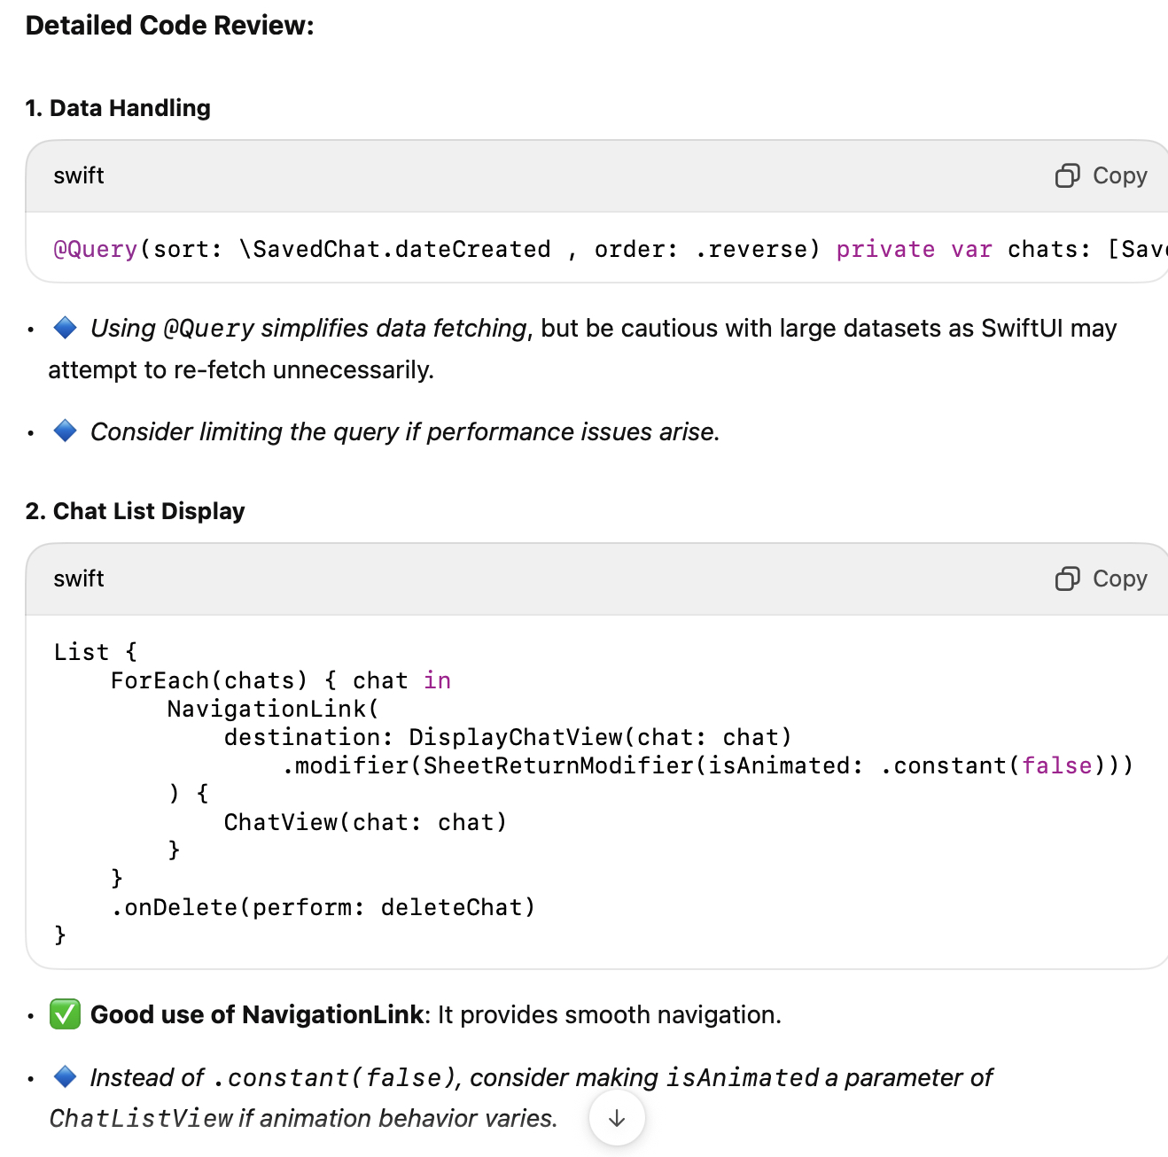Click the blue diamond beside the isAnimated suggestion

pyautogui.click(x=64, y=1076)
